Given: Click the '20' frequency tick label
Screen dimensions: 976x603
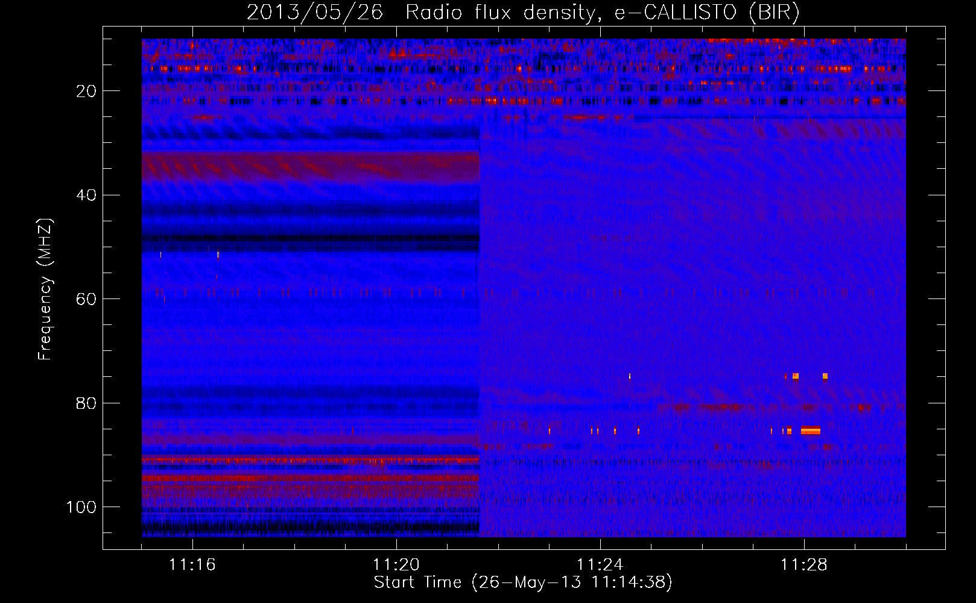Looking at the screenshot, I should point(87,91).
